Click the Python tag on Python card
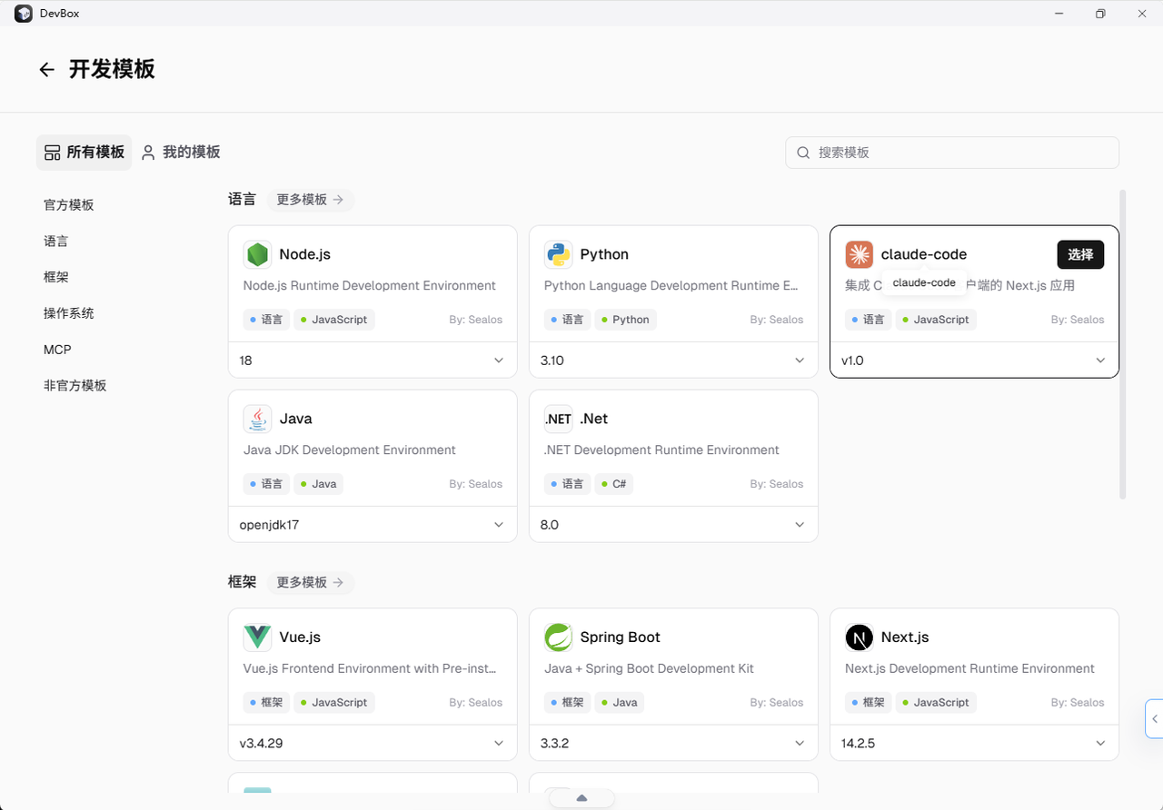This screenshot has height=810, width=1163. [x=625, y=320]
